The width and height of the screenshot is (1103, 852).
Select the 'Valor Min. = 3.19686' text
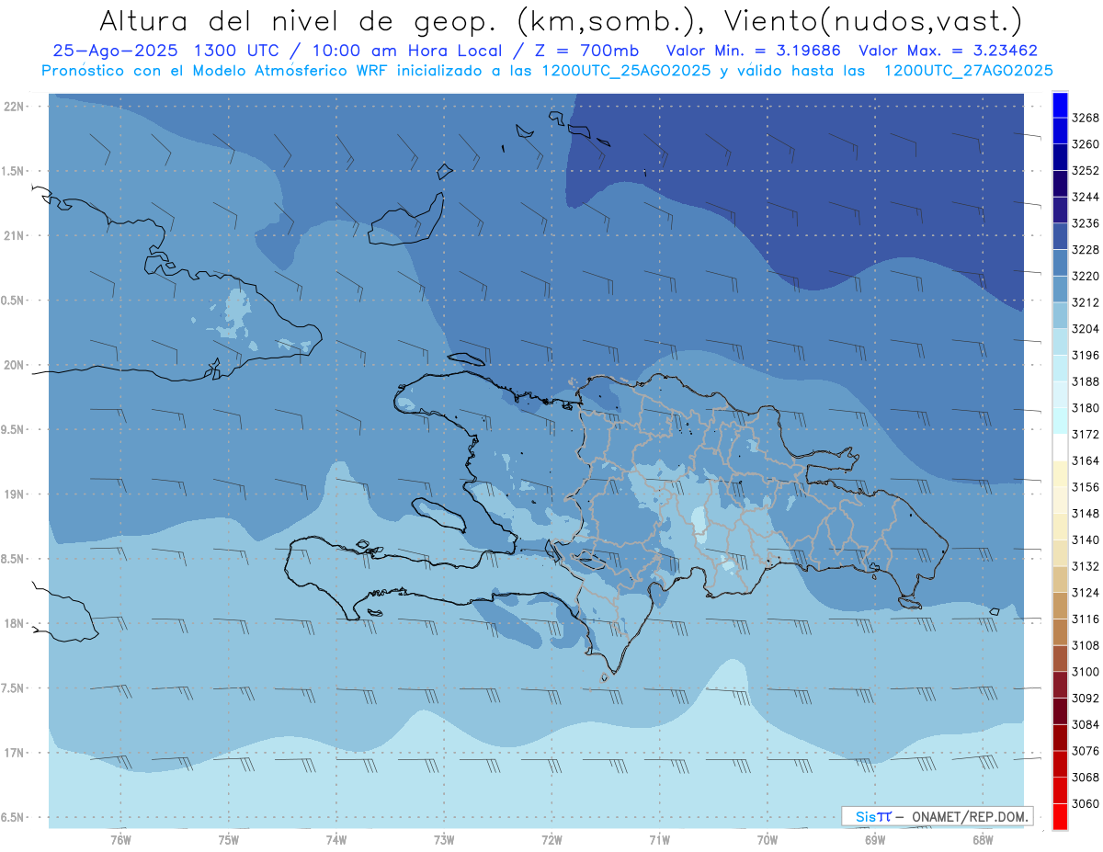tap(756, 51)
